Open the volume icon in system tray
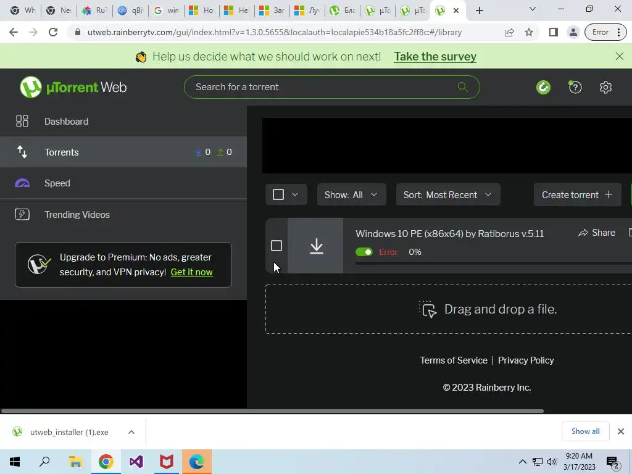The image size is (632, 474). (x=552, y=462)
